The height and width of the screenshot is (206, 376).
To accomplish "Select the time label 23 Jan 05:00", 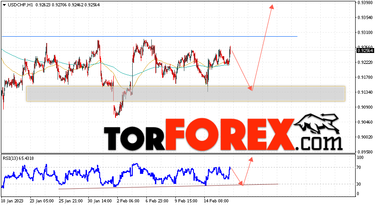I will tap(42, 201).
